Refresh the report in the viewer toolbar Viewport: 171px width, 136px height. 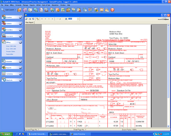pos(33,19)
